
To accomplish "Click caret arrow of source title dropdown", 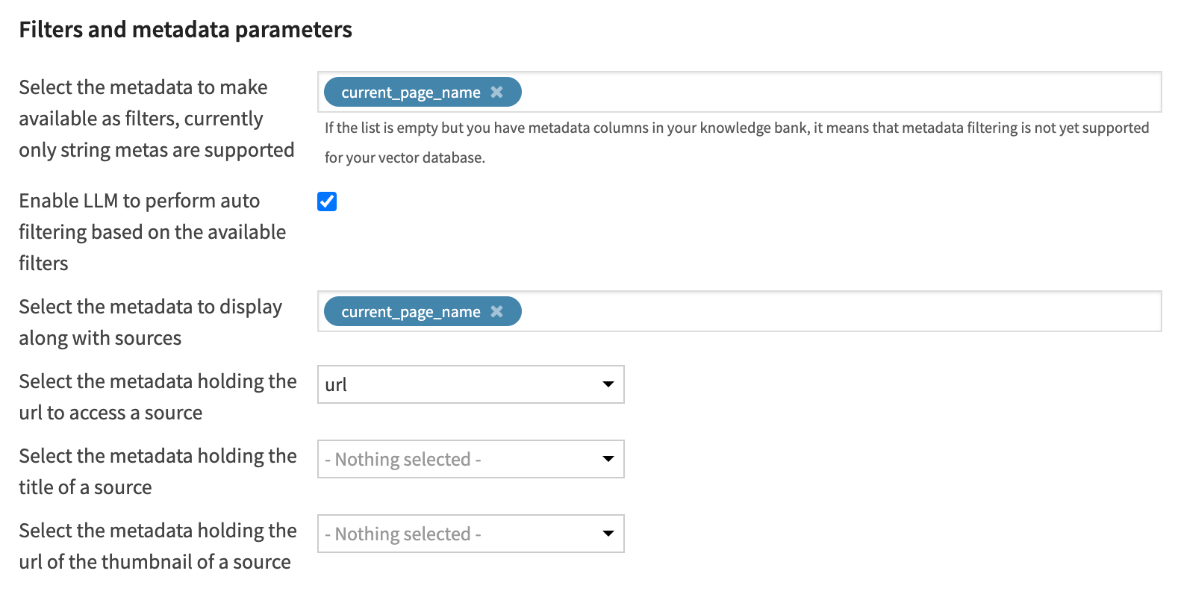I will coord(608,459).
